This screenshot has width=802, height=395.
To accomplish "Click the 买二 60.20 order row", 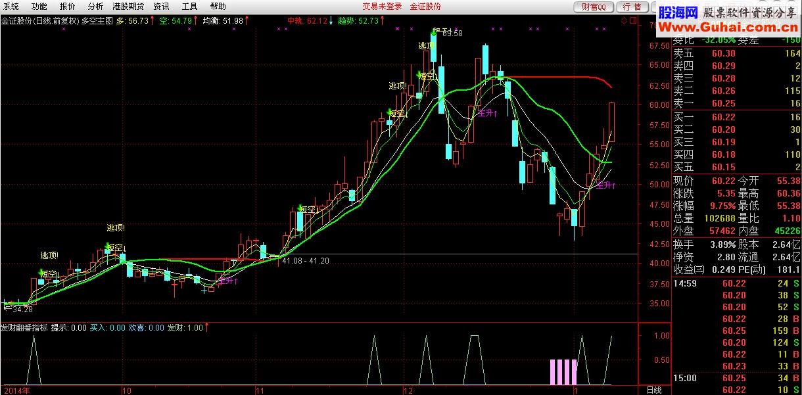I will pyautogui.click(x=737, y=129).
